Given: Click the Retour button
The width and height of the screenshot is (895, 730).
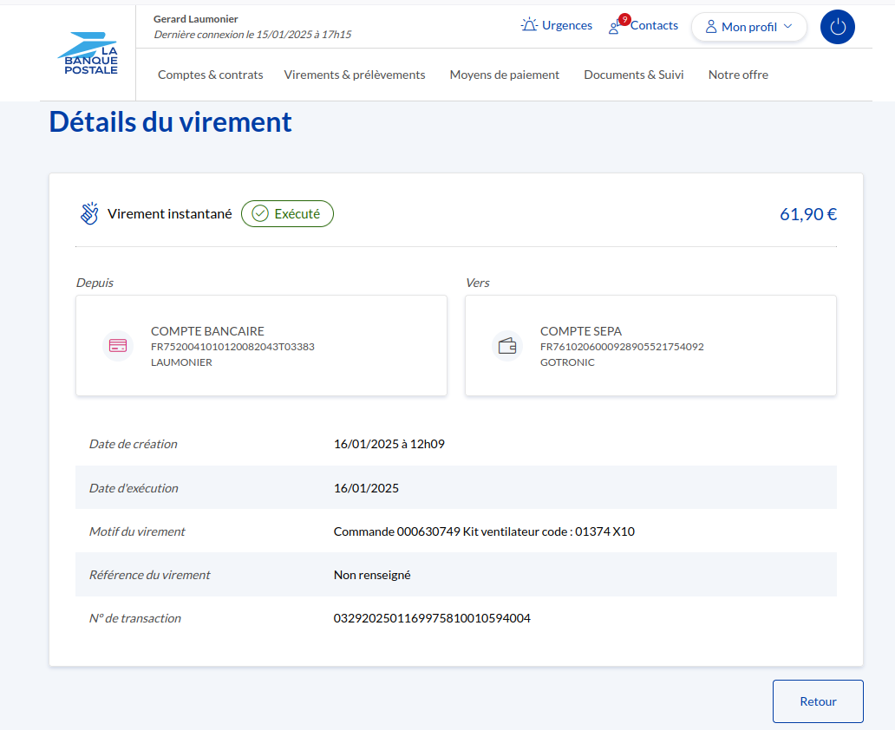Looking at the screenshot, I should 818,701.
